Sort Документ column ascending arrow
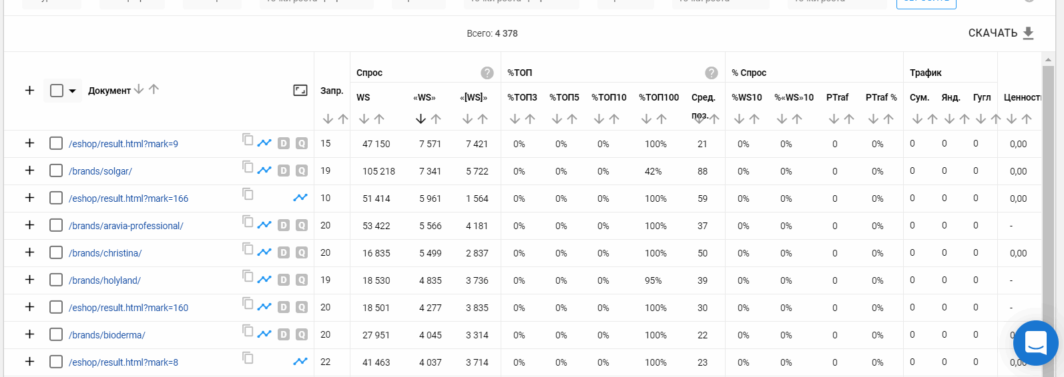Screen dimensions: 1064x377 click(x=154, y=89)
